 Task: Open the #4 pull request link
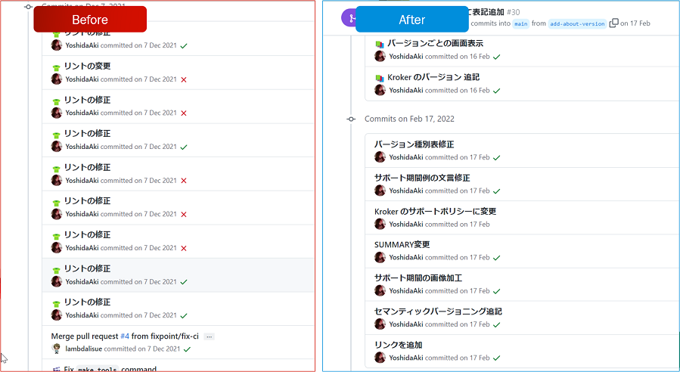coord(125,336)
